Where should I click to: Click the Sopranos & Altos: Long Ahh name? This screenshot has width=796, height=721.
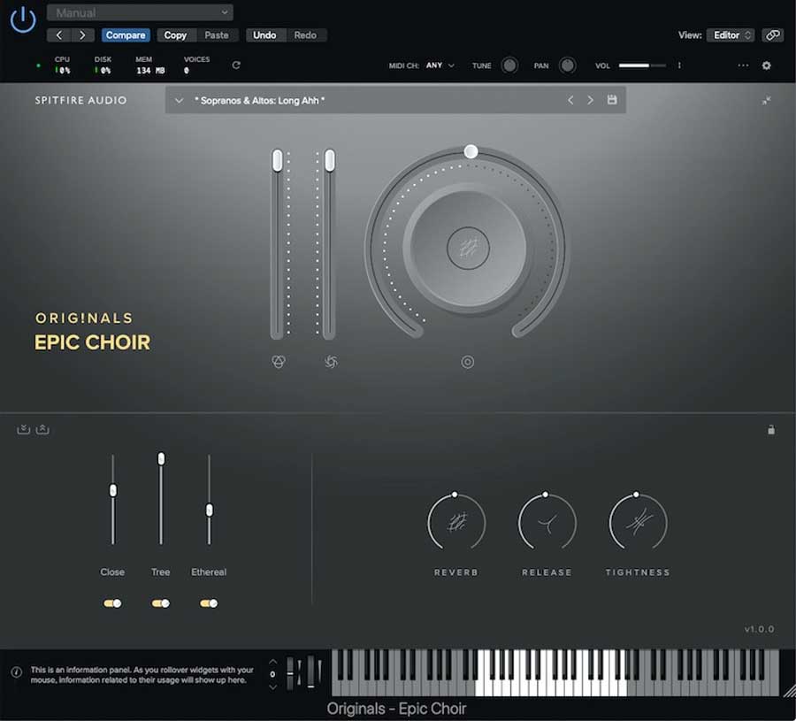pyautogui.click(x=259, y=101)
